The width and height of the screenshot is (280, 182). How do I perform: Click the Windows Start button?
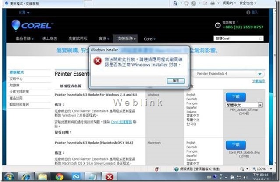[9, 177]
